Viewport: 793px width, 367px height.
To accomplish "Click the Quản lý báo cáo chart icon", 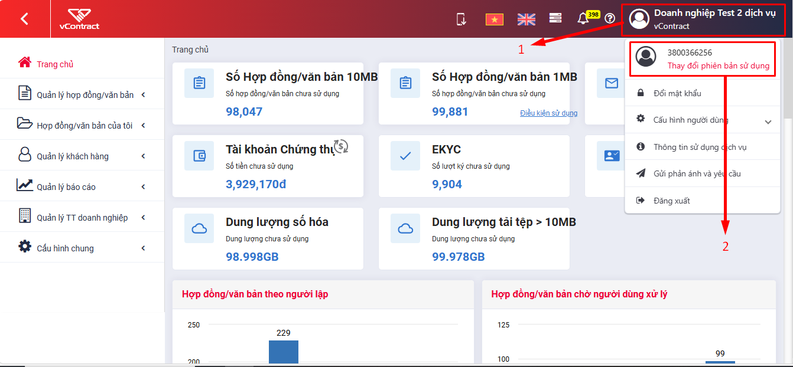I will click(x=25, y=185).
